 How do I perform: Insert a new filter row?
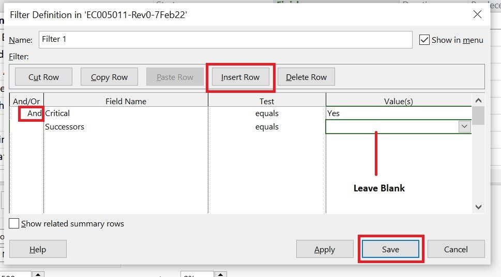click(240, 77)
